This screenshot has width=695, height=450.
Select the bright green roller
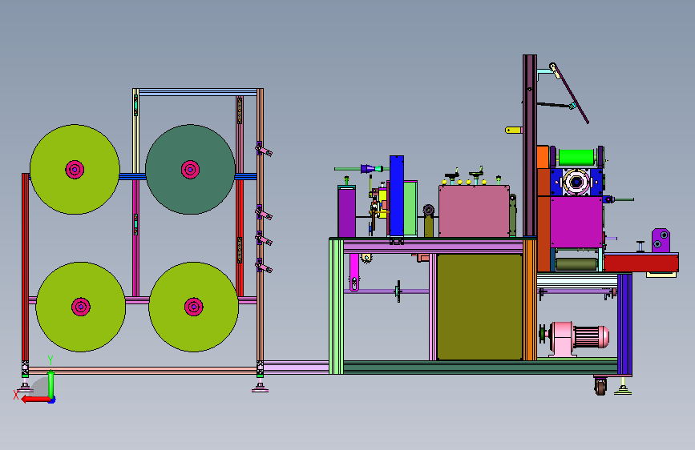tap(576, 157)
